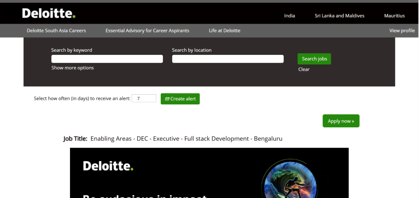Screen dimensions: 419x198
Task: Click the Apply now button
Action: point(341,121)
